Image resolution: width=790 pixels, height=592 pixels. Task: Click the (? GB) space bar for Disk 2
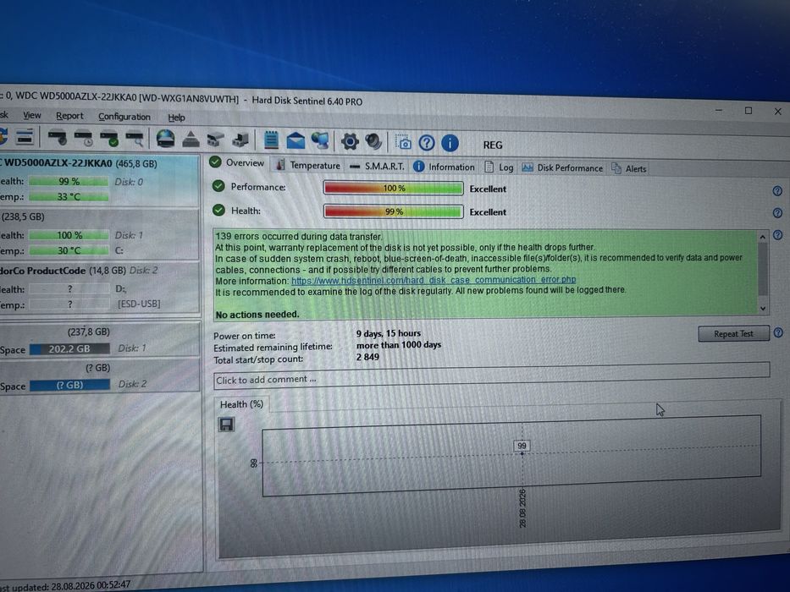(69, 385)
